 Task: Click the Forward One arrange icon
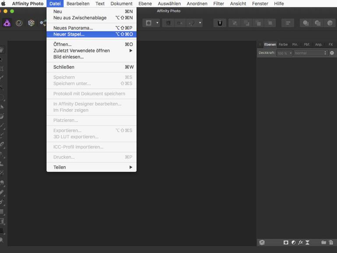coord(258,23)
